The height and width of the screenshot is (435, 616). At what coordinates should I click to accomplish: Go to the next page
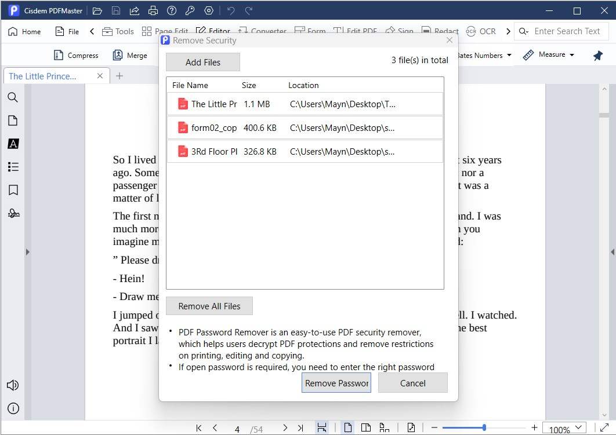285,428
